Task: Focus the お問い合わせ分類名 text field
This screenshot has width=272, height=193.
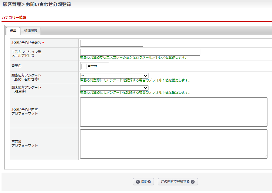Action: point(111,43)
